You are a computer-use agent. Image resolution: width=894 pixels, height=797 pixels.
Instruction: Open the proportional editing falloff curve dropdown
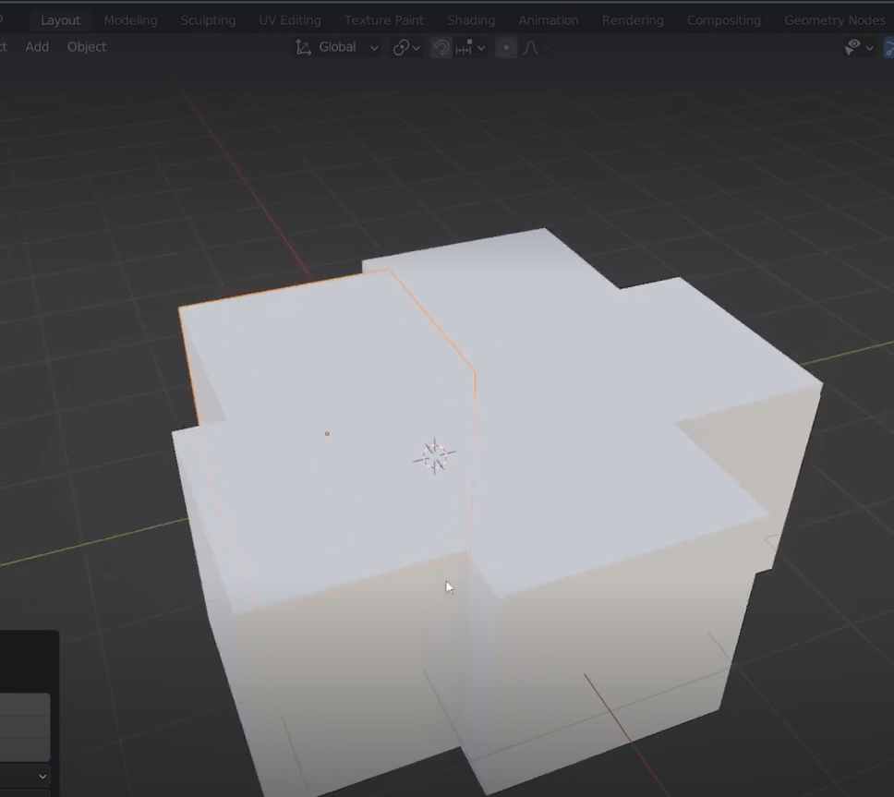tap(537, 47)
